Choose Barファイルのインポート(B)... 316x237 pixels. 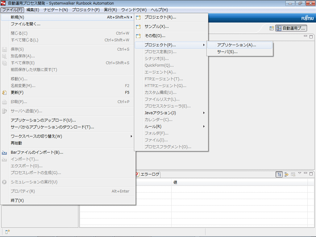(67, 152)
